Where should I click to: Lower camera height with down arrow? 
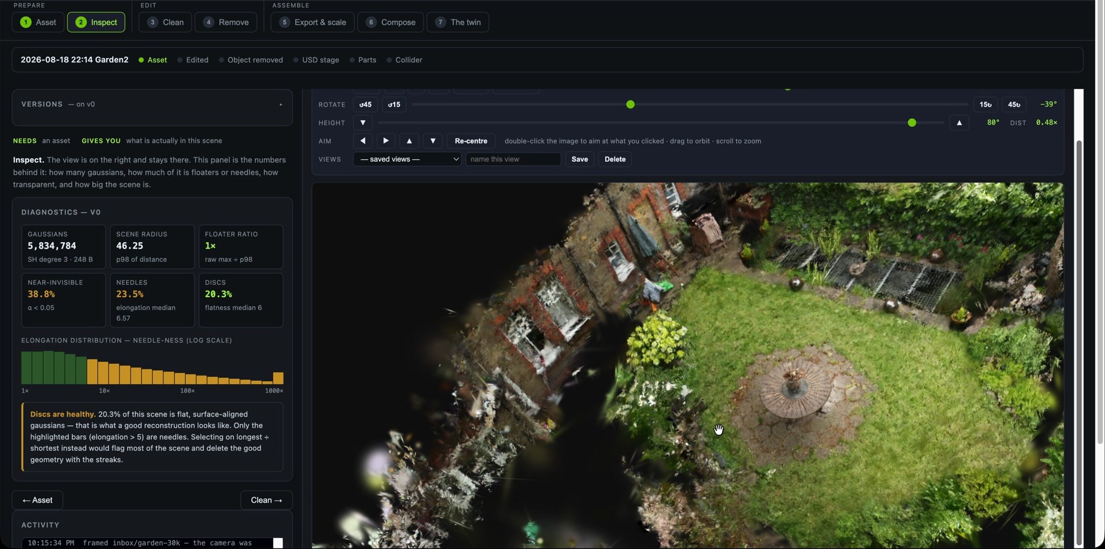[x=363, y=123]
